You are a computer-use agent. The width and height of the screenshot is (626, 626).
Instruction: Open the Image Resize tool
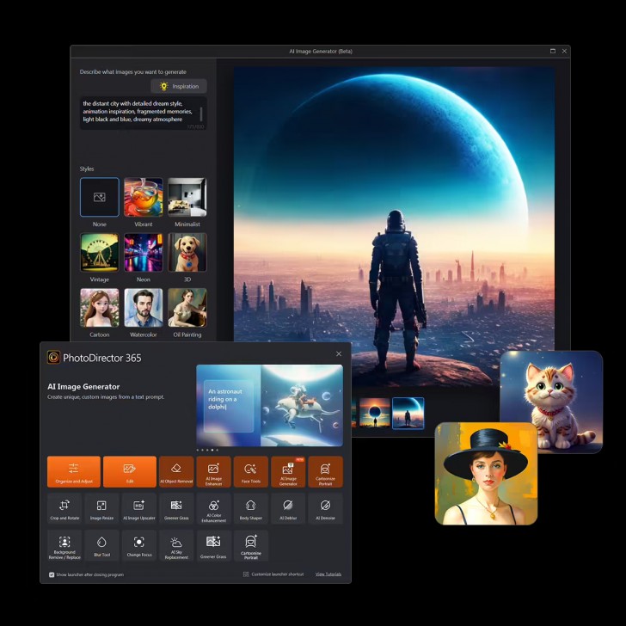click(101, 508)
